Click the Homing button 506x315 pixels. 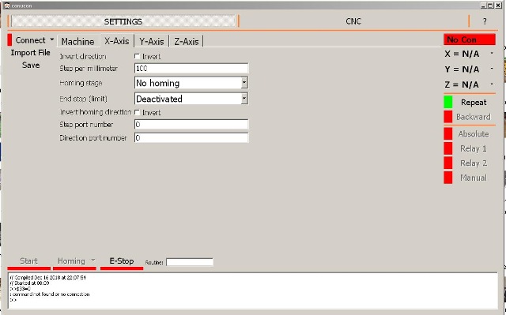(x=71, y=261)
